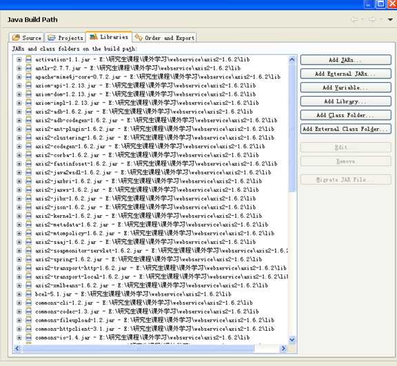Click jar icon of axis2-jaxbri-1.6.2.jar

point(29,181)
